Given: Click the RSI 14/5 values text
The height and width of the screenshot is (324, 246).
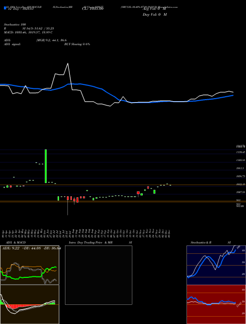Looking at the screenshot, I should click(38, 28).
